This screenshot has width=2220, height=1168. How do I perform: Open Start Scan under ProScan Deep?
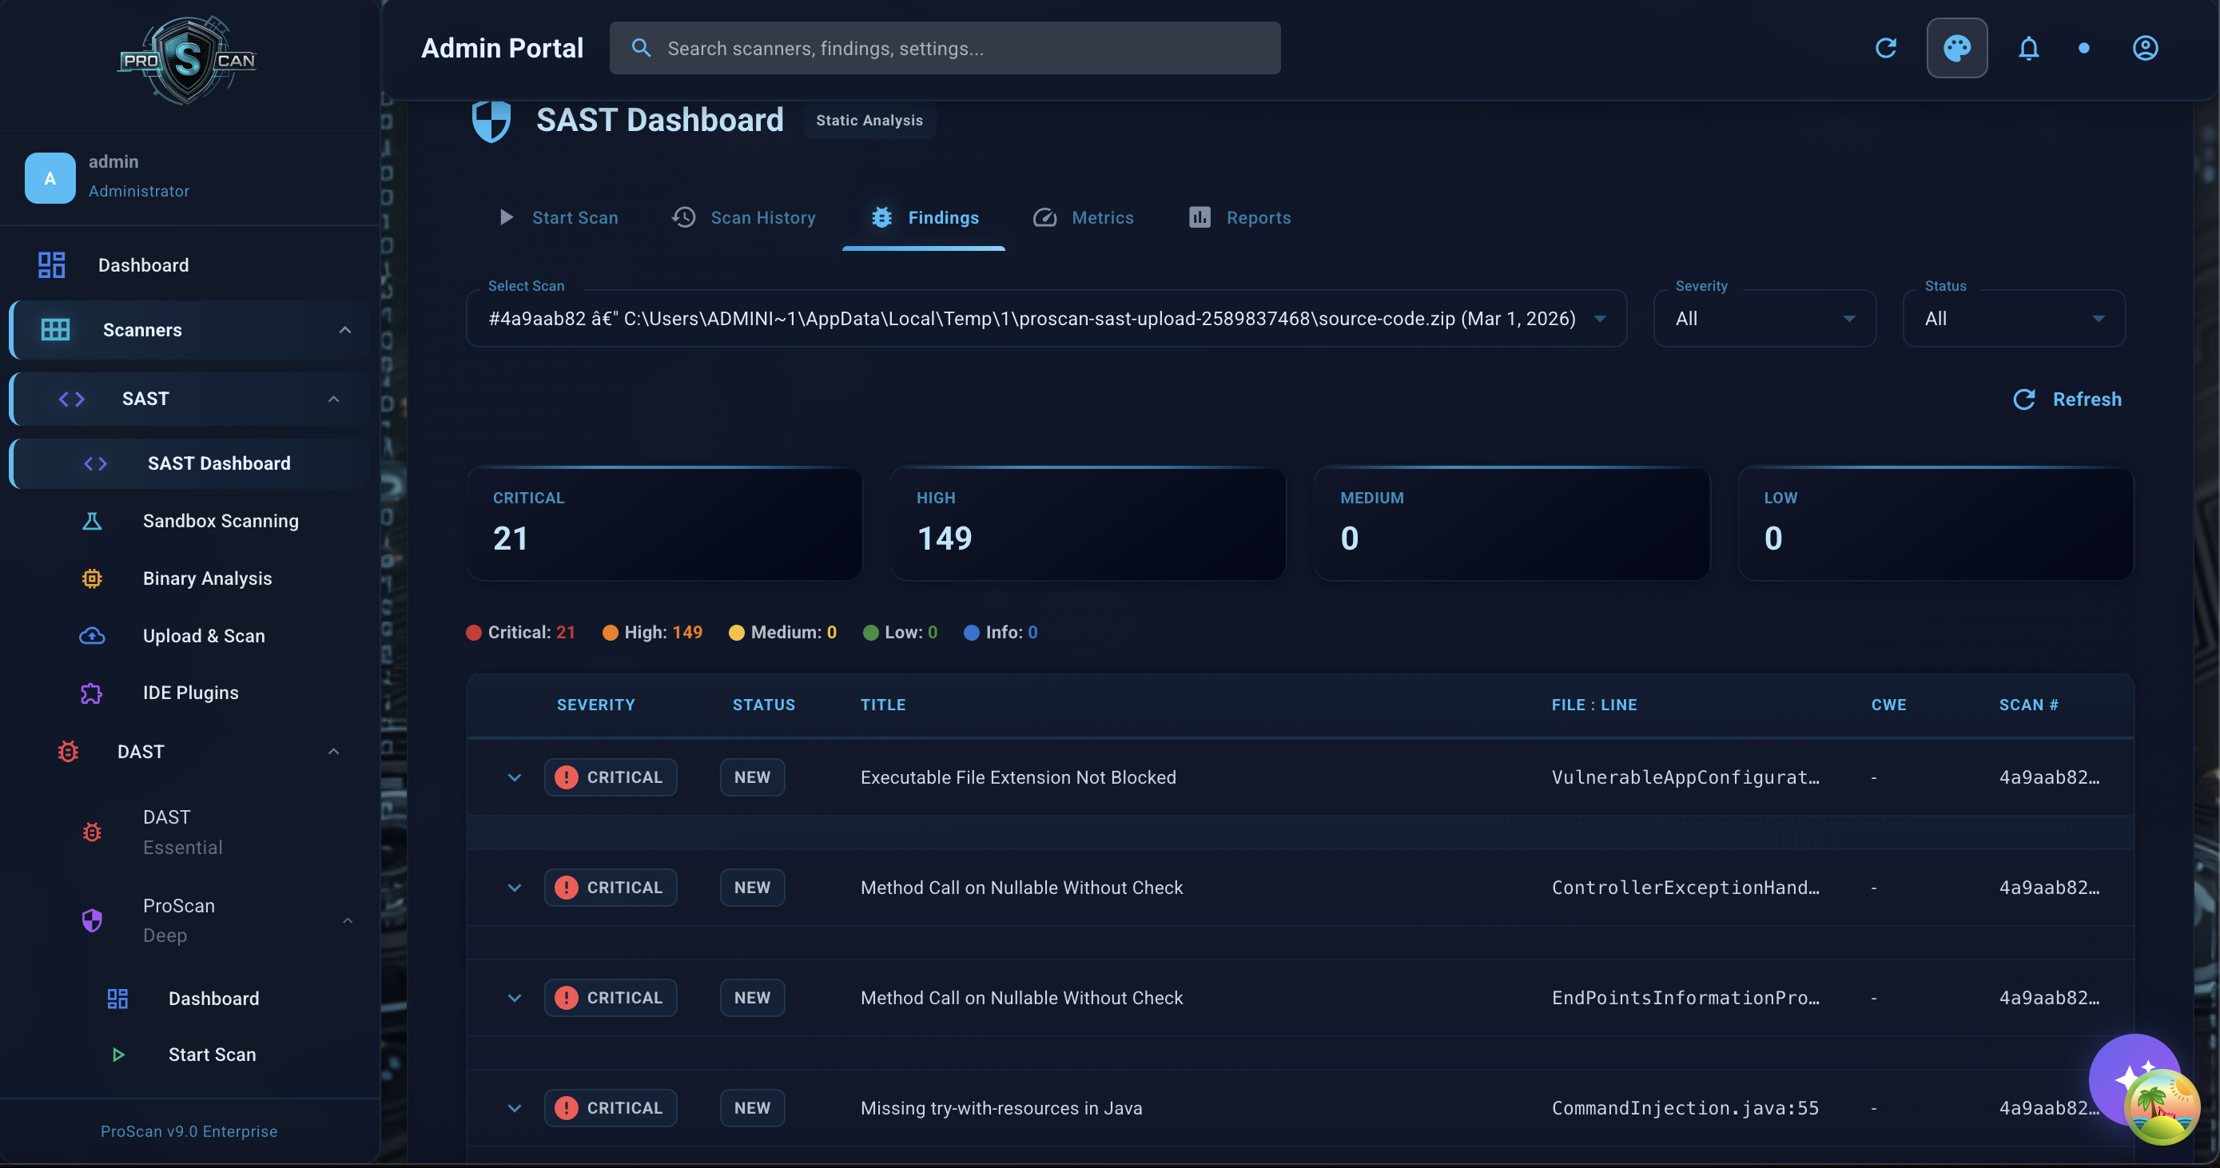(x=212, y=1055)
